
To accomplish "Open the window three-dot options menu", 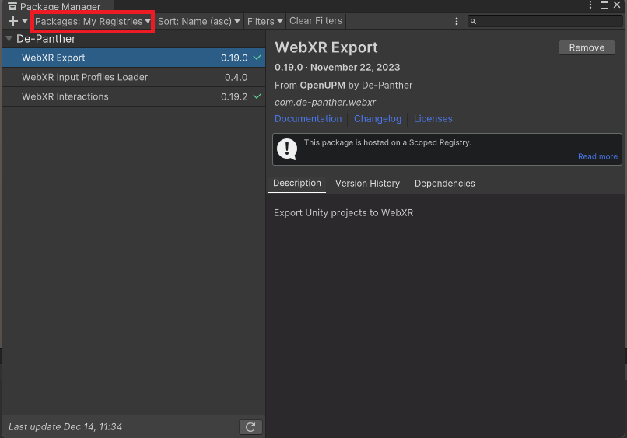I will [590, 5].
